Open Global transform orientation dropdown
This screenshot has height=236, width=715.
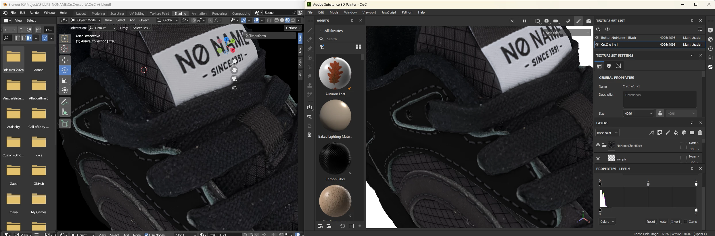pyautogui.click(x=167, y=20)
